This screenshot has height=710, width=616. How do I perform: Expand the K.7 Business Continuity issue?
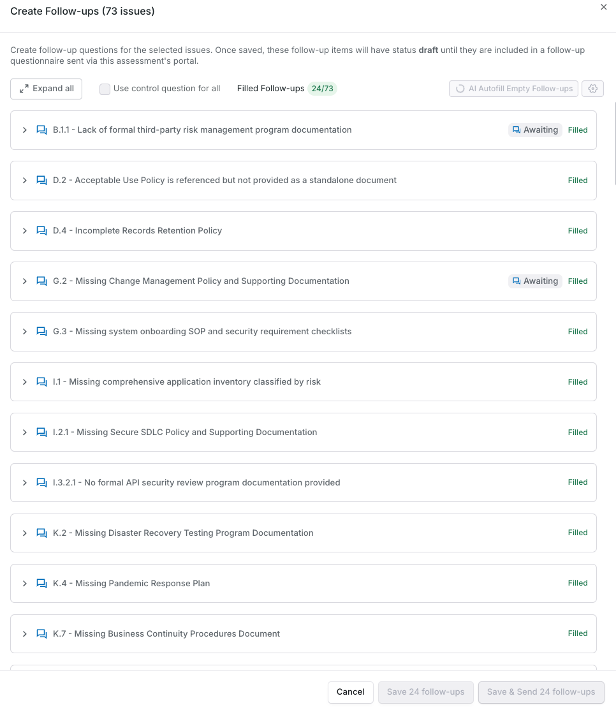(x=25, y=634)
